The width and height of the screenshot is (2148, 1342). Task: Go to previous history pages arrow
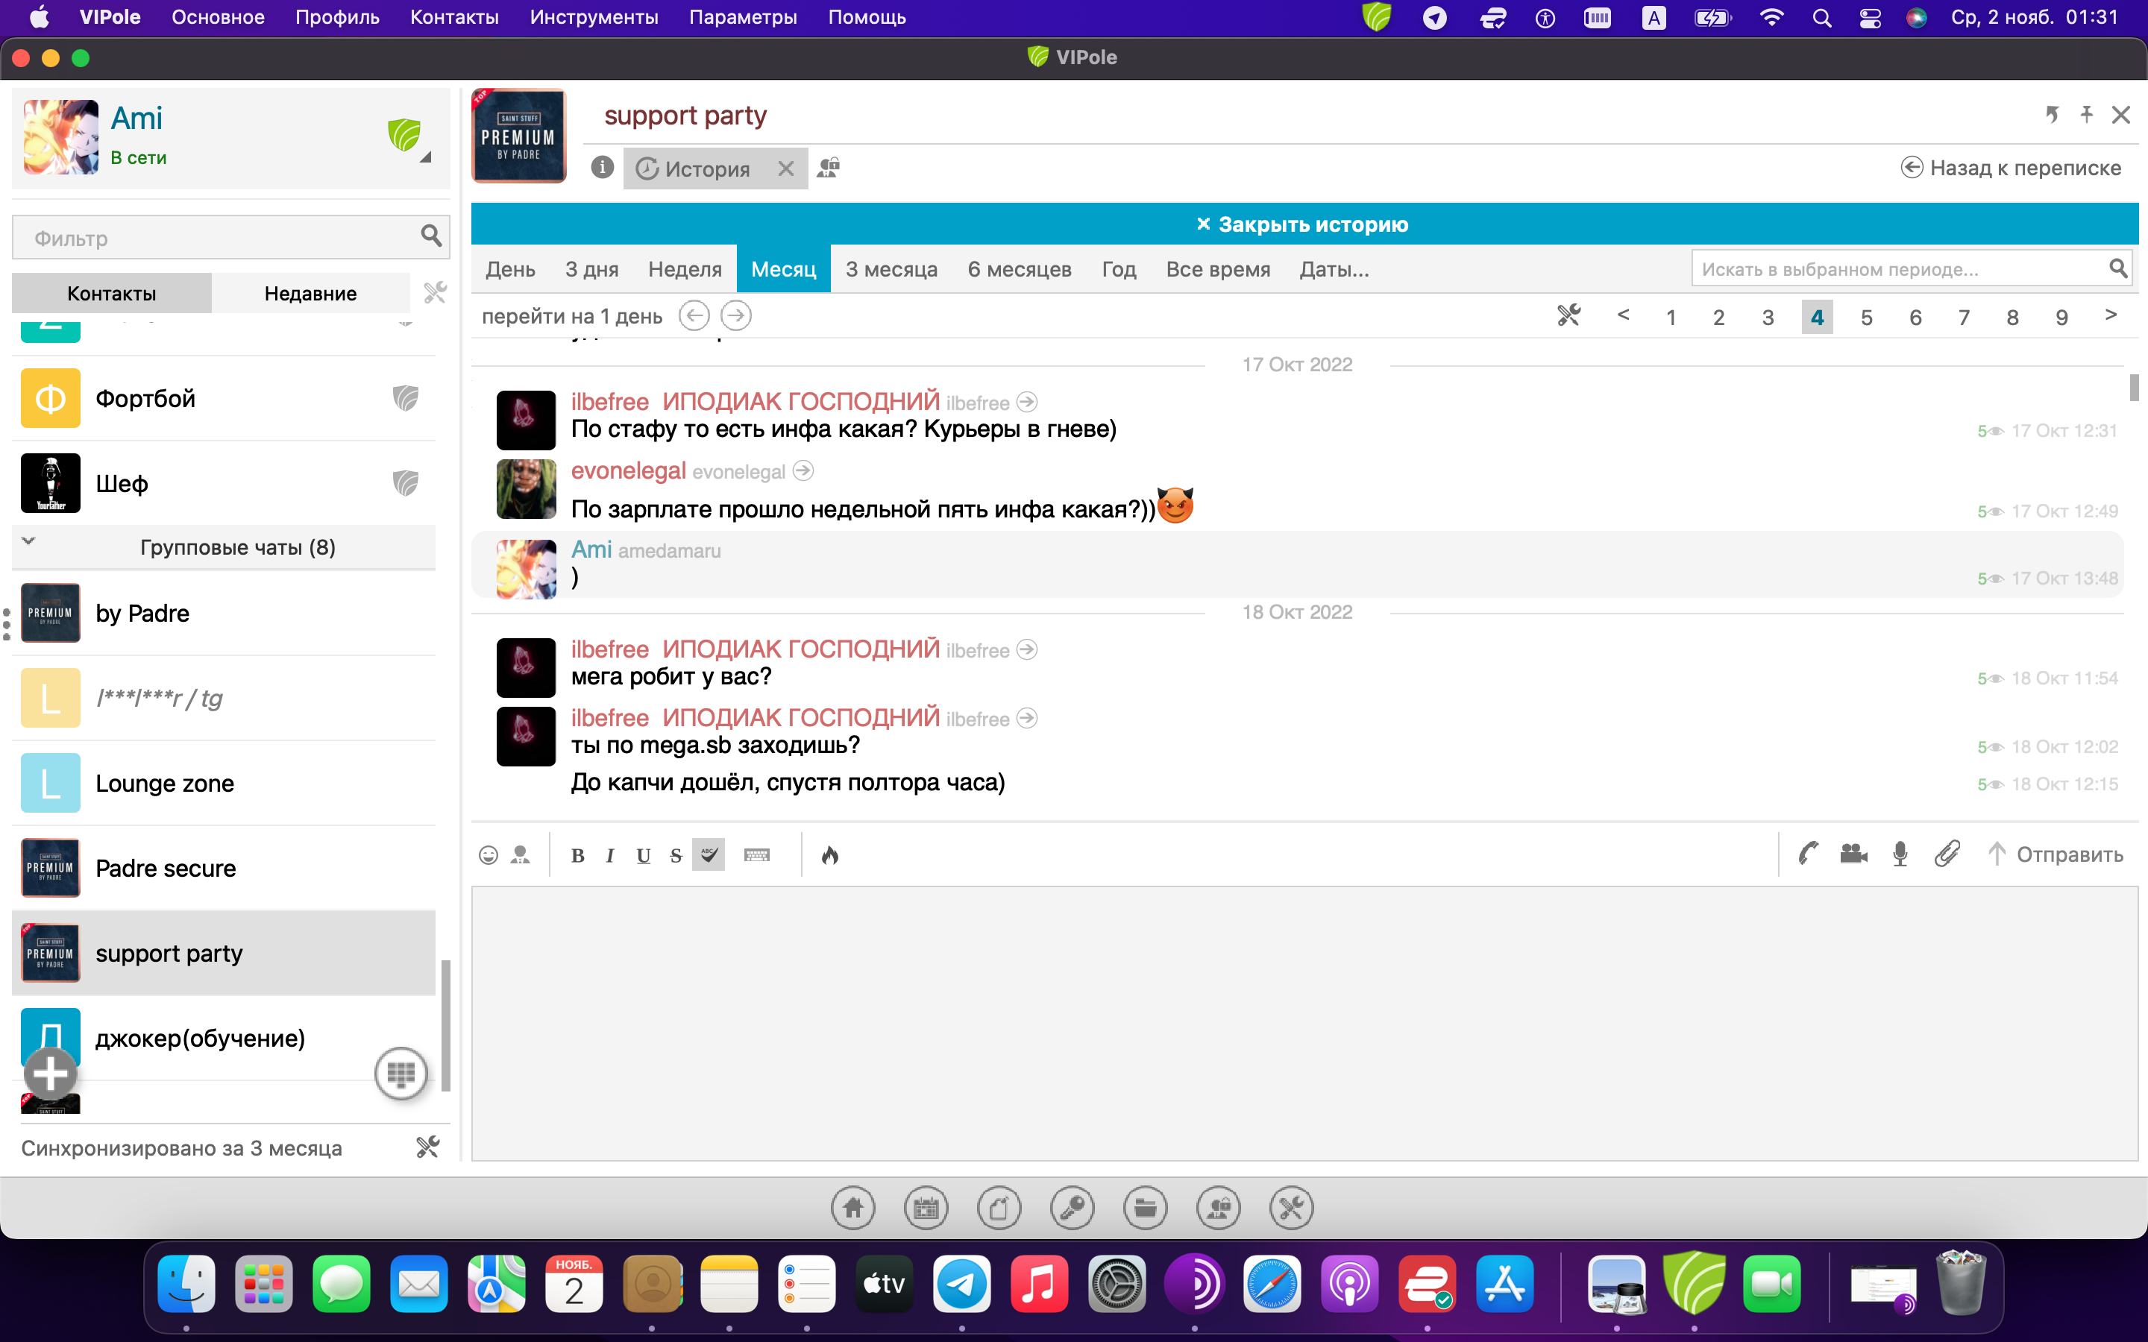pyautogui.click(x=1624, y=315)
